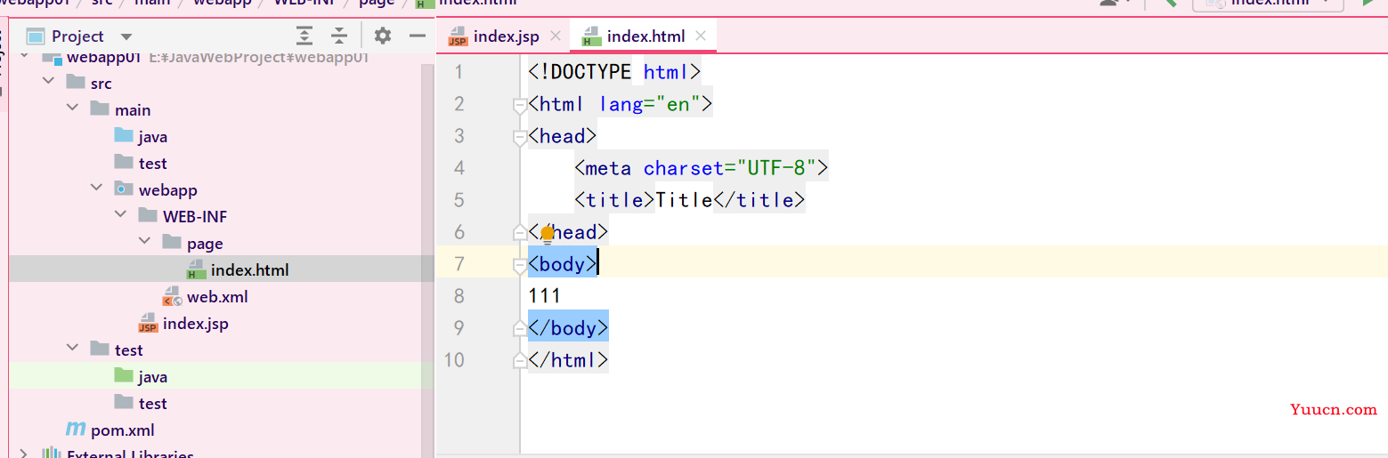Viewport: 1388px width, 458px height.
Task: Select the webapp web-resources folder icon
Action: (124, 189)
